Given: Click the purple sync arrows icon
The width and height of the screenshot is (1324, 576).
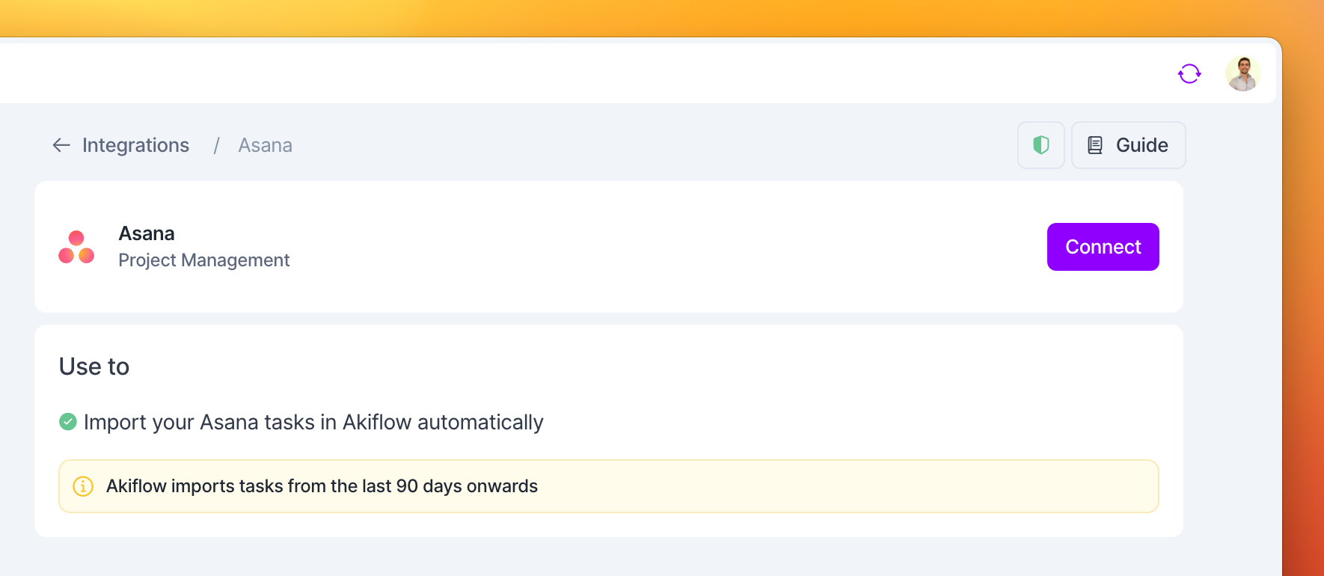Looking at the screenshot, I should 1189,73.
